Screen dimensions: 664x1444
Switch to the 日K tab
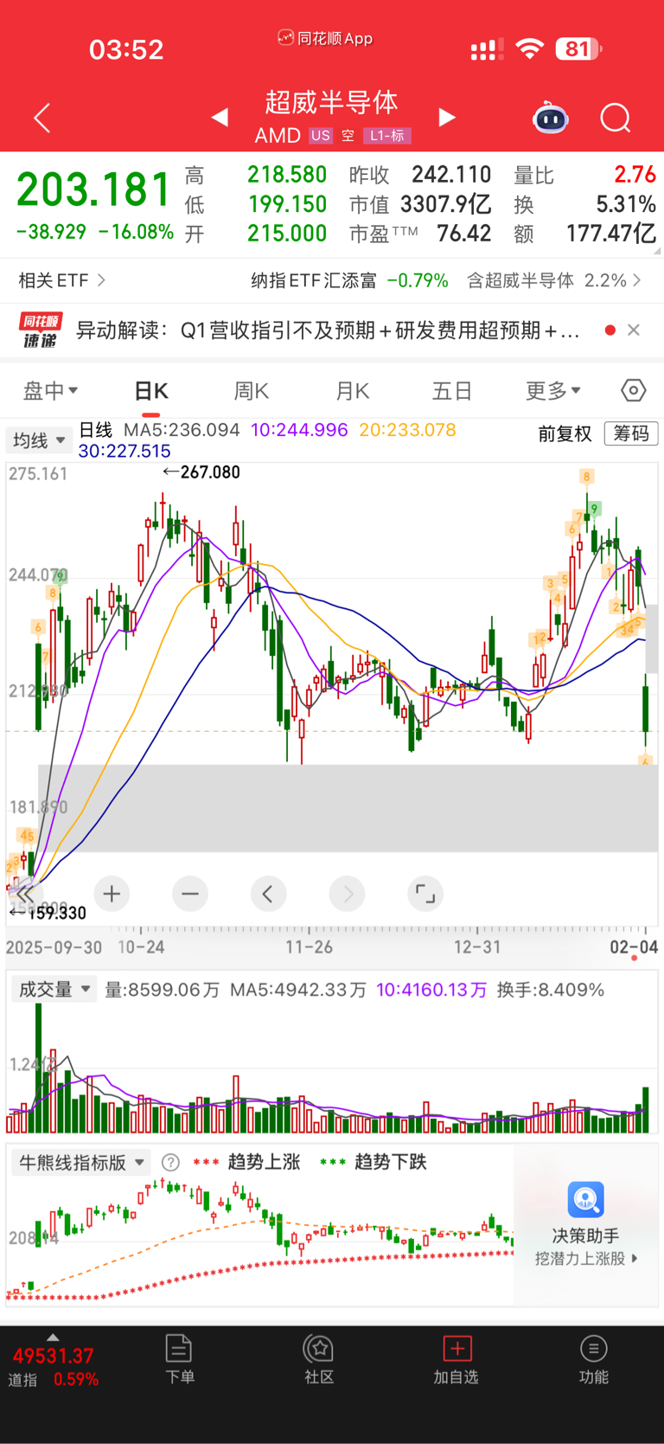[151, 391]
